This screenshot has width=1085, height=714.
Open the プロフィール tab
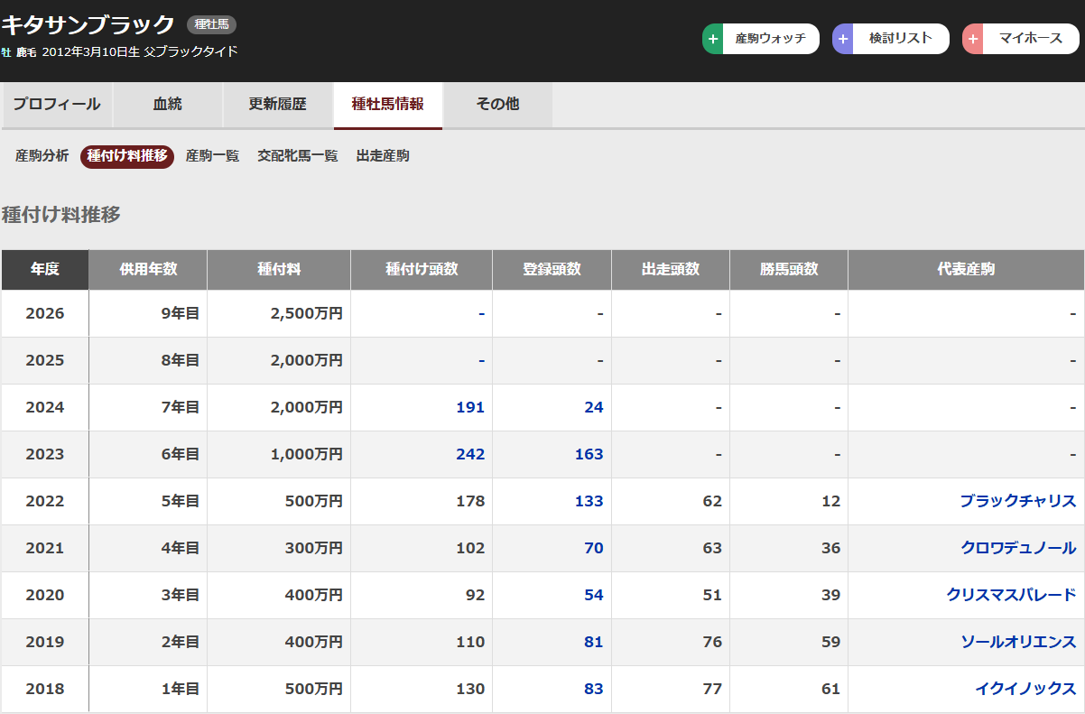(x=57, y=105)
